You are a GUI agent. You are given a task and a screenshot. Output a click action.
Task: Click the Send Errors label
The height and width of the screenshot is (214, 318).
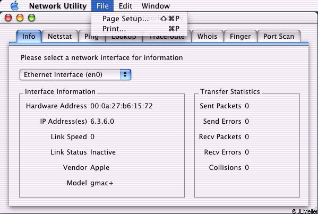pyautogui.click(x=222, y=121)
